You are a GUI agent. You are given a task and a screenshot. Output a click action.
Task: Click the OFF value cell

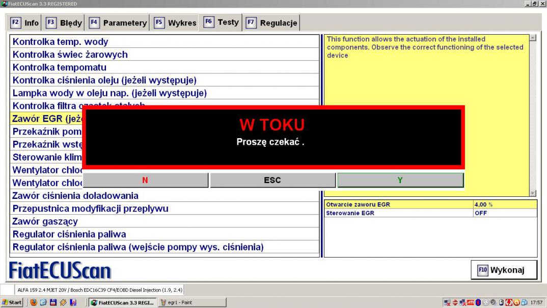505,213
